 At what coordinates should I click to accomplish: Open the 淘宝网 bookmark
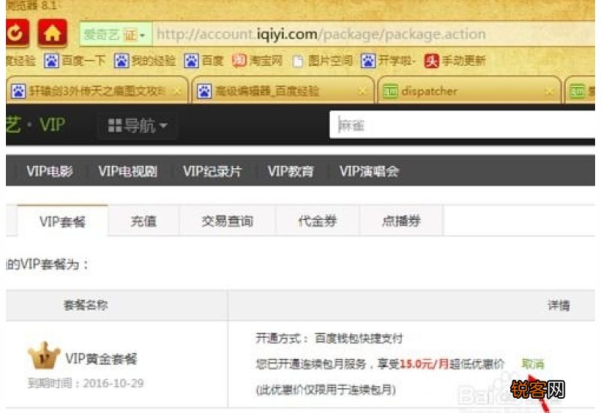257,61
